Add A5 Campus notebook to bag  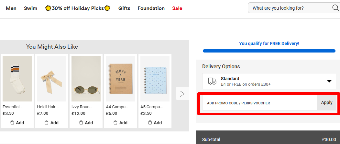(155, 123)
